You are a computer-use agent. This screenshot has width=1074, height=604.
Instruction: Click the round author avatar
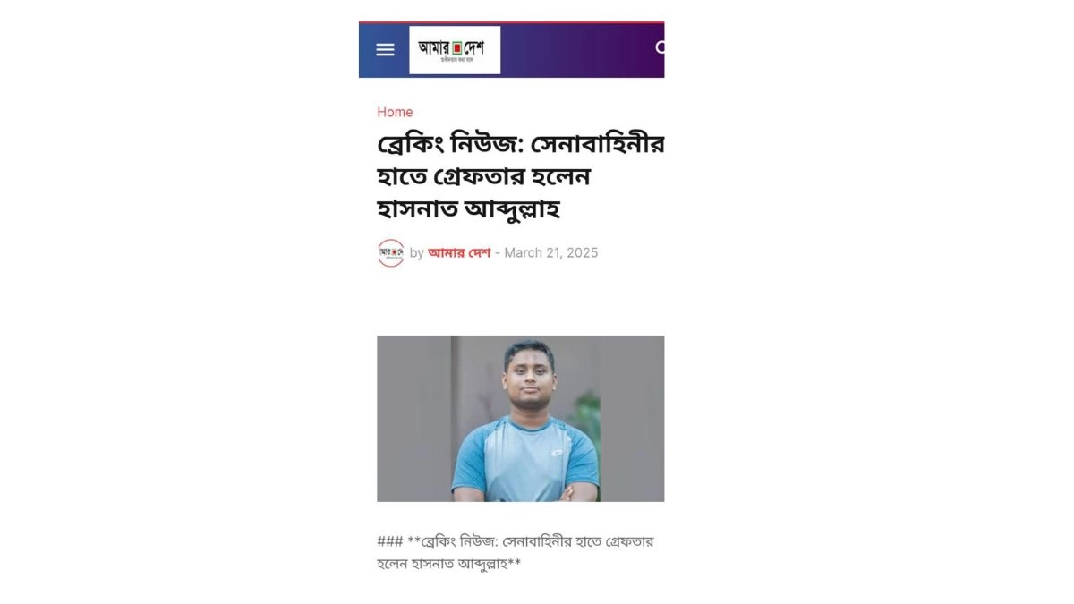coord(390,252)
